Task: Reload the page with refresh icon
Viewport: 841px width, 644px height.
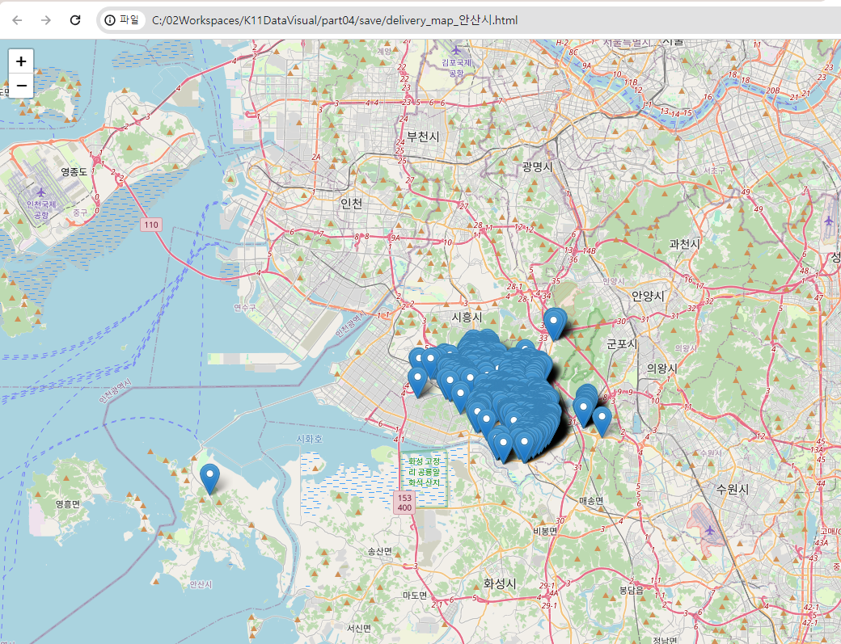Action: [x=75, y=20]
